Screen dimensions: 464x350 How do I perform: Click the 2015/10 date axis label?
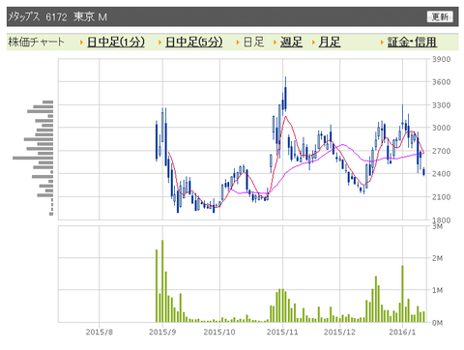(x=219, y=332)
